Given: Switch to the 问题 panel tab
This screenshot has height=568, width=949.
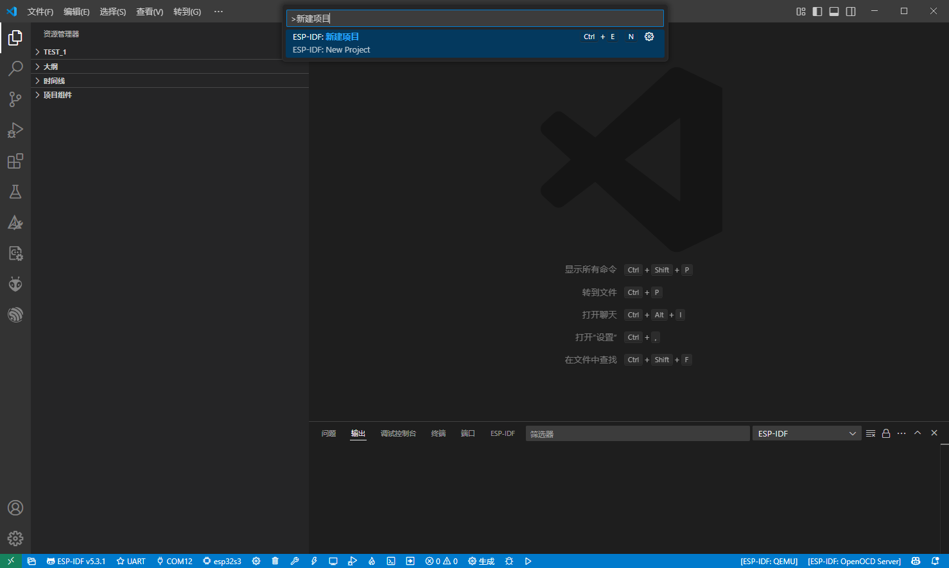Looking at the screenshot, I should click(x=329, y=433).
